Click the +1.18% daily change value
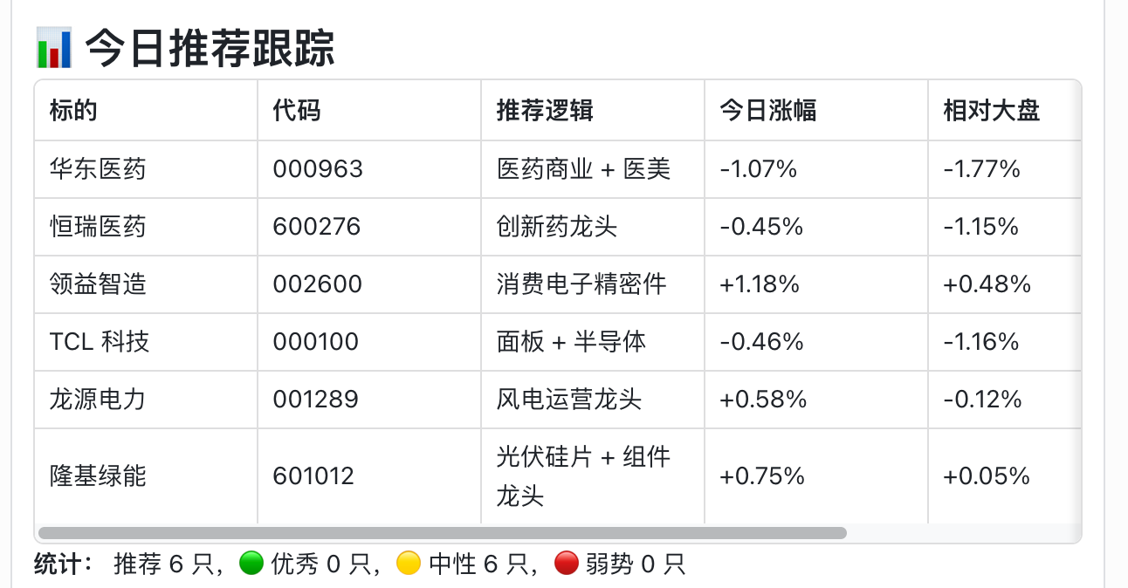This screenshot has height=588, width=1128. tap(760, 284)
